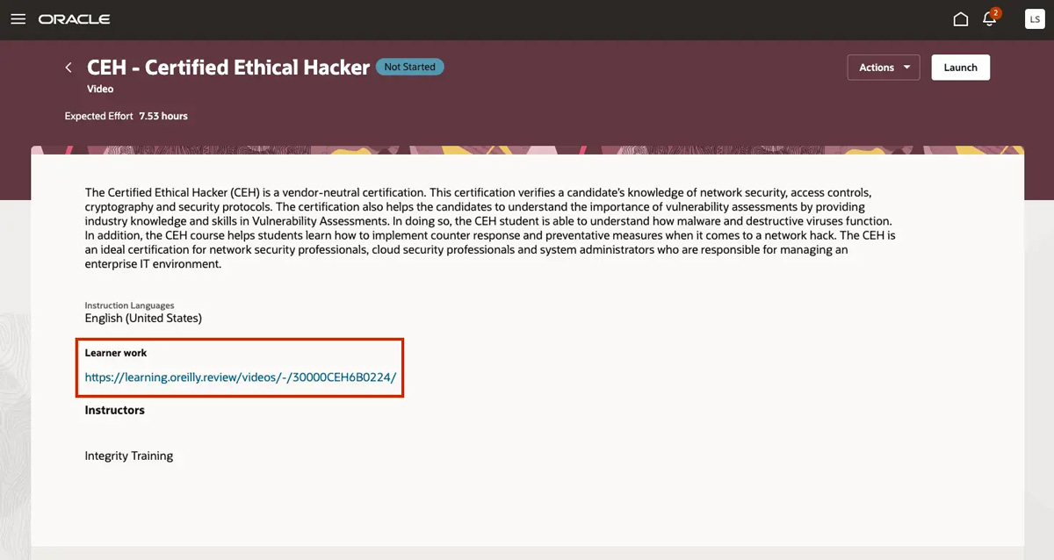Screen dimensions: 1054x560
Task: Click the English (United States) language value
Action: tap(143, 318)
